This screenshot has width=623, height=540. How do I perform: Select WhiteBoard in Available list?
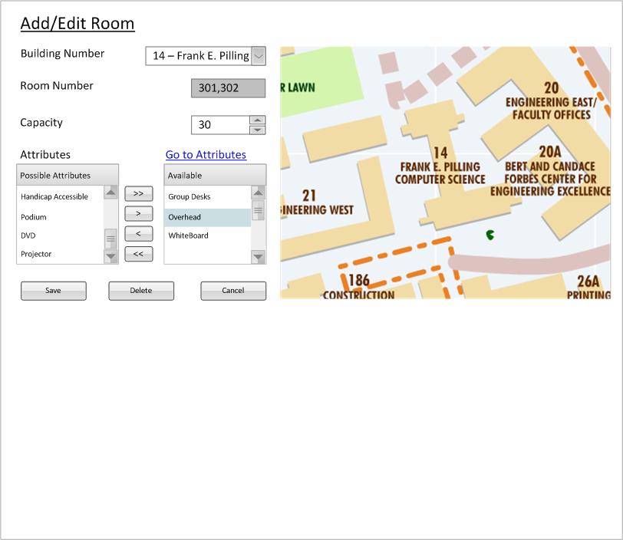click(x=189, y=235)
